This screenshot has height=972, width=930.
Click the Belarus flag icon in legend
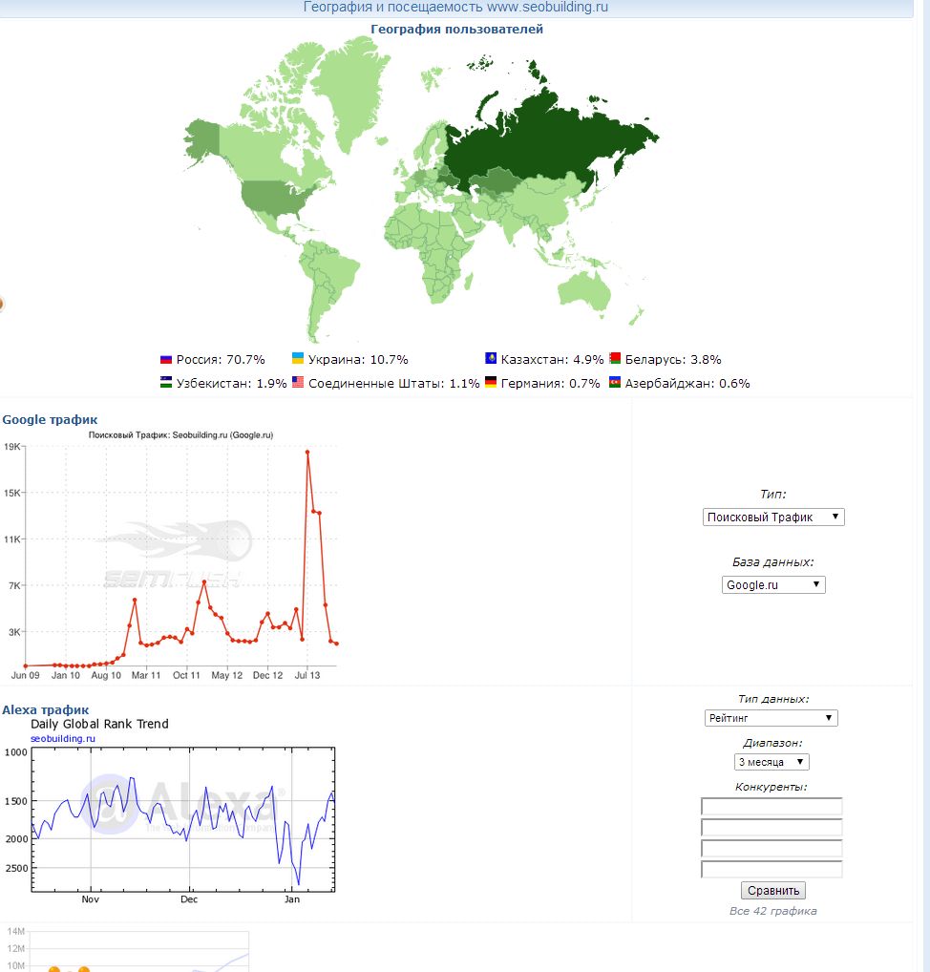point(616,360)
